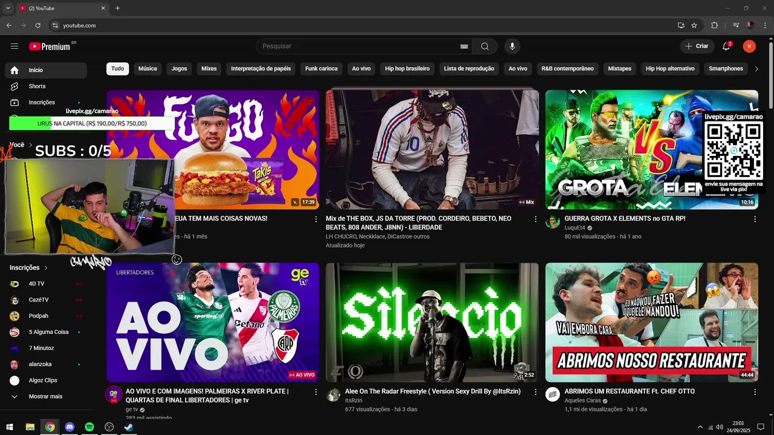Open more options for GUERRA GROTA X ELEMENTS

[755, 219]
